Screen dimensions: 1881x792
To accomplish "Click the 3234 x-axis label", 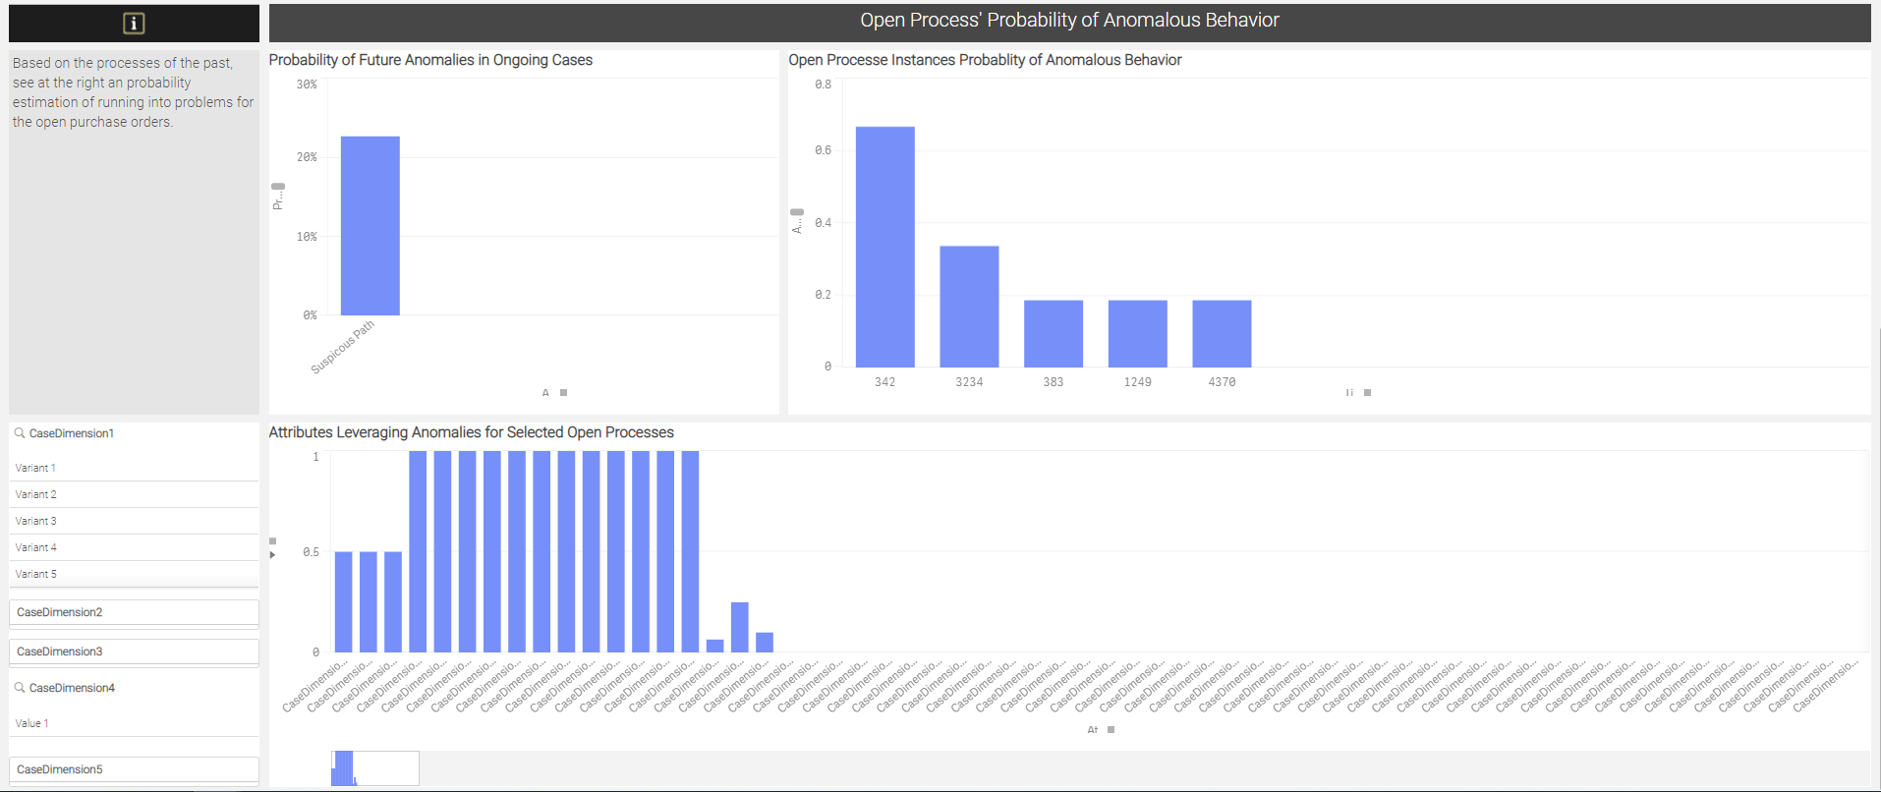I will pos(969,382).
